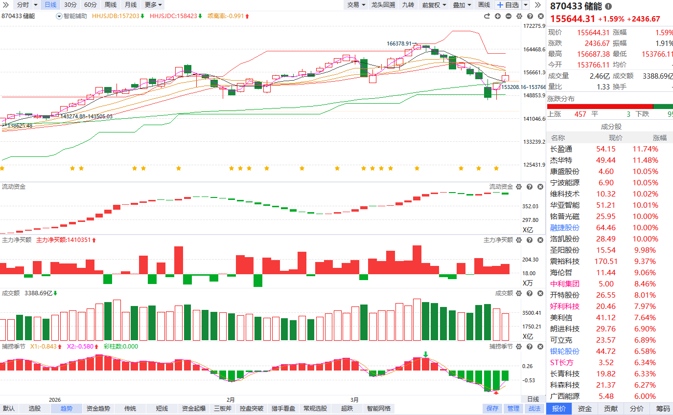673x415 pixels.
Task: Open the dropdown arrow beside 自选
Action: 526,5
